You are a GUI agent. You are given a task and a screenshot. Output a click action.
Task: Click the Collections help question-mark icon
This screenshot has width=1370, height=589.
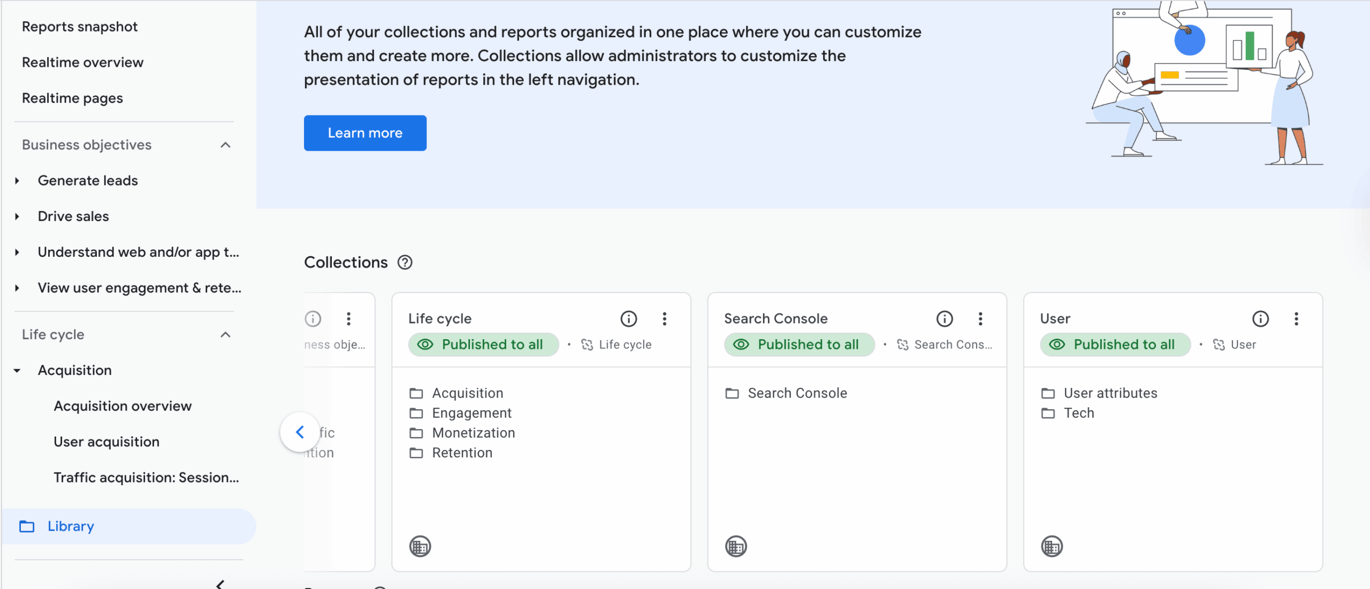(x=405, y=263)
